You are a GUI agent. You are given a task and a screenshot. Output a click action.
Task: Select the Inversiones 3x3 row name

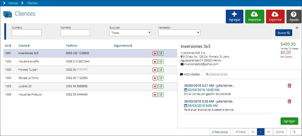(x=28, y=53)
